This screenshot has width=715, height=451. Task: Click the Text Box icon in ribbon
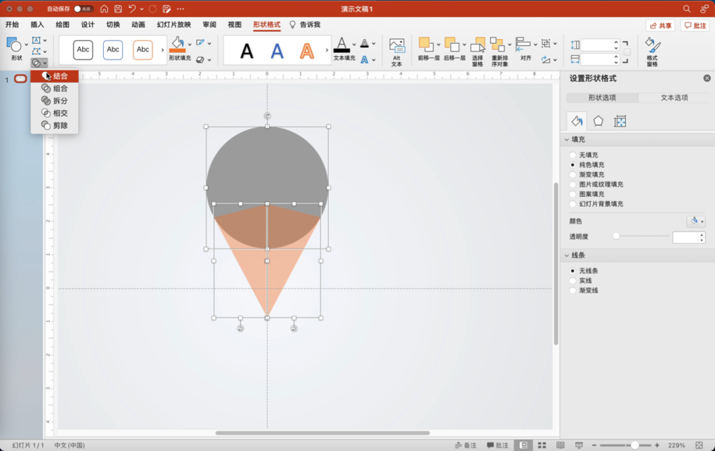click(x=36, y=40)
